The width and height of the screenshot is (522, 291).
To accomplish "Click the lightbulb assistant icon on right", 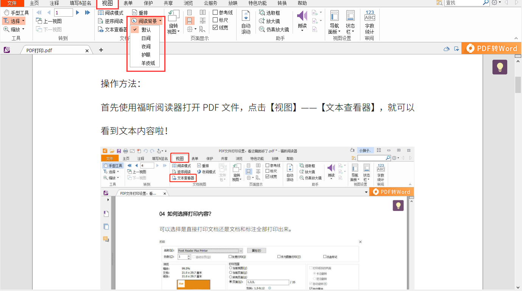I will point(500,67).
